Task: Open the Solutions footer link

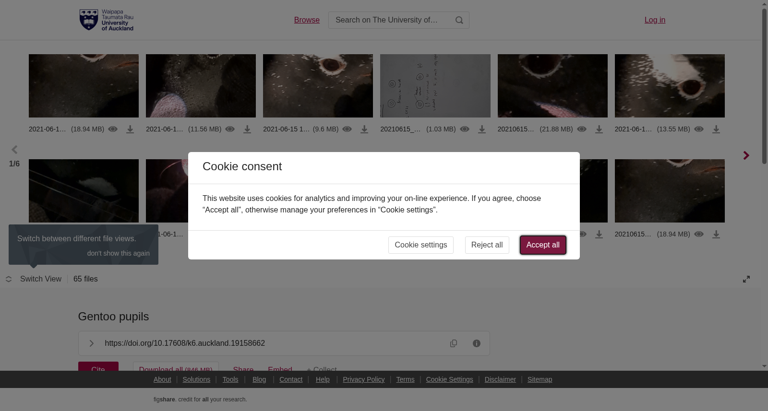Action: point(196,379)
